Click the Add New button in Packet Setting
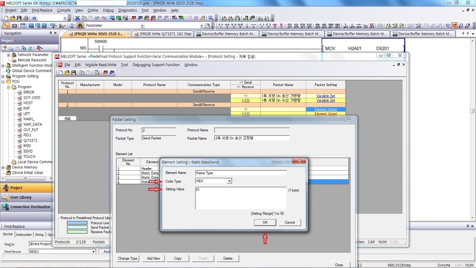 pyautogui.click(x=153, y=258)
